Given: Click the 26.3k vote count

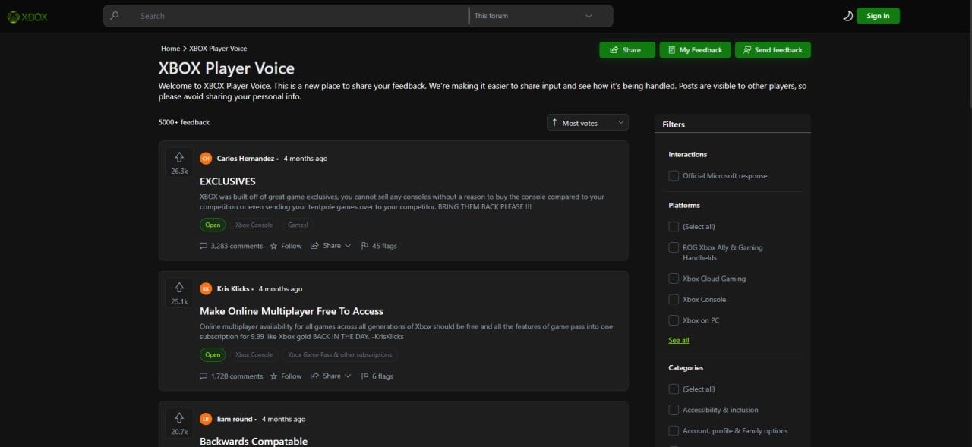Looking at the screenshot, I should pyautogui.click(x=179, y=172).
